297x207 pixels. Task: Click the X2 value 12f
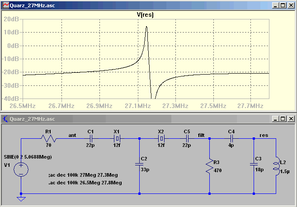(161, 145)
